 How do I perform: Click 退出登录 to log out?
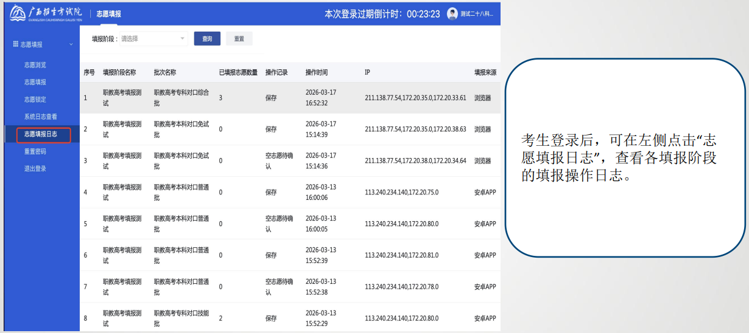(35, 169)
